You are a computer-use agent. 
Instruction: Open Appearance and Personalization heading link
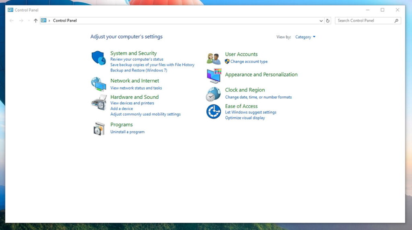(261, 75)
